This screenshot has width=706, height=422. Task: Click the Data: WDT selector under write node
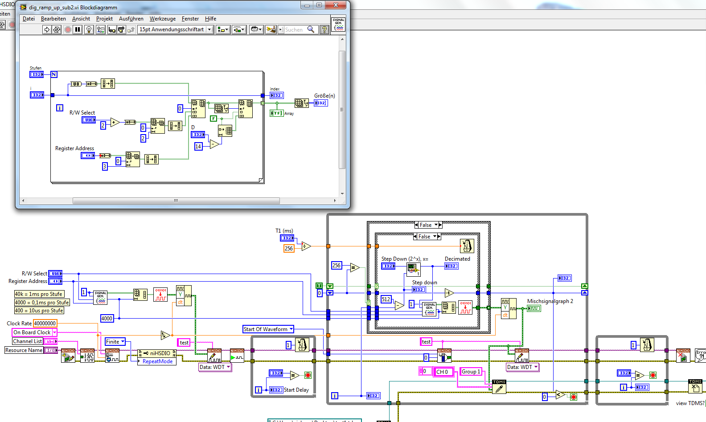[x=215, y=367]
